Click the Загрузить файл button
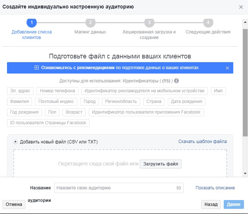The height and width of the screenshot is (214, 248). [160, 164]
